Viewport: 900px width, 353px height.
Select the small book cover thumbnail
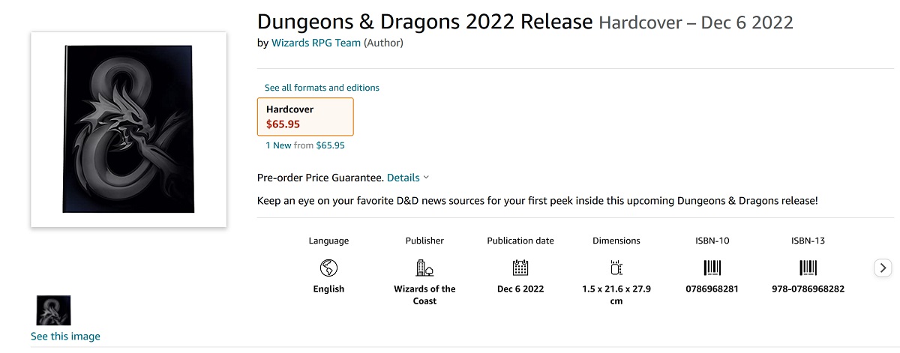53,310
